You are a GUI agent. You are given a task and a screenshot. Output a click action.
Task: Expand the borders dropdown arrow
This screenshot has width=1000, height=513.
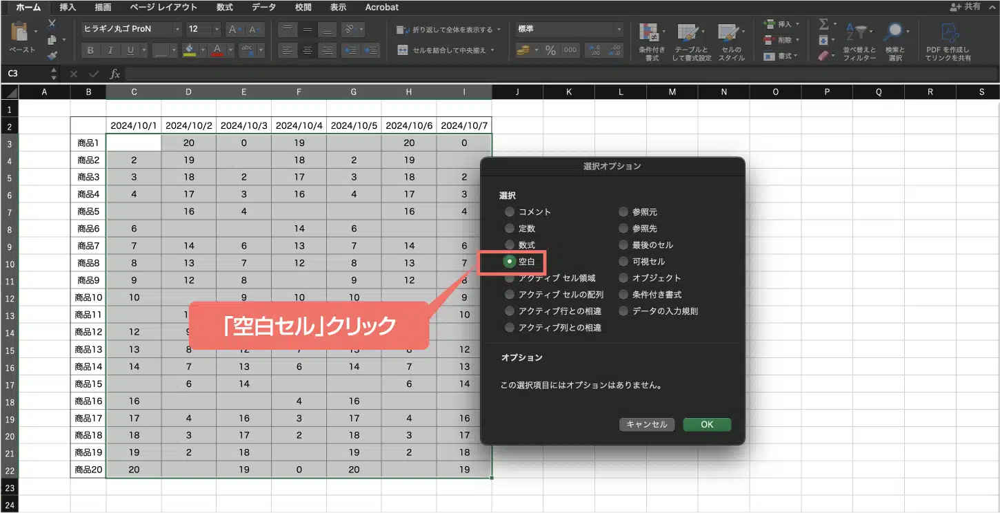click(173, 50)
